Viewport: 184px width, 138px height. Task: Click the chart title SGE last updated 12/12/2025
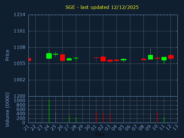tap(102, 7)
